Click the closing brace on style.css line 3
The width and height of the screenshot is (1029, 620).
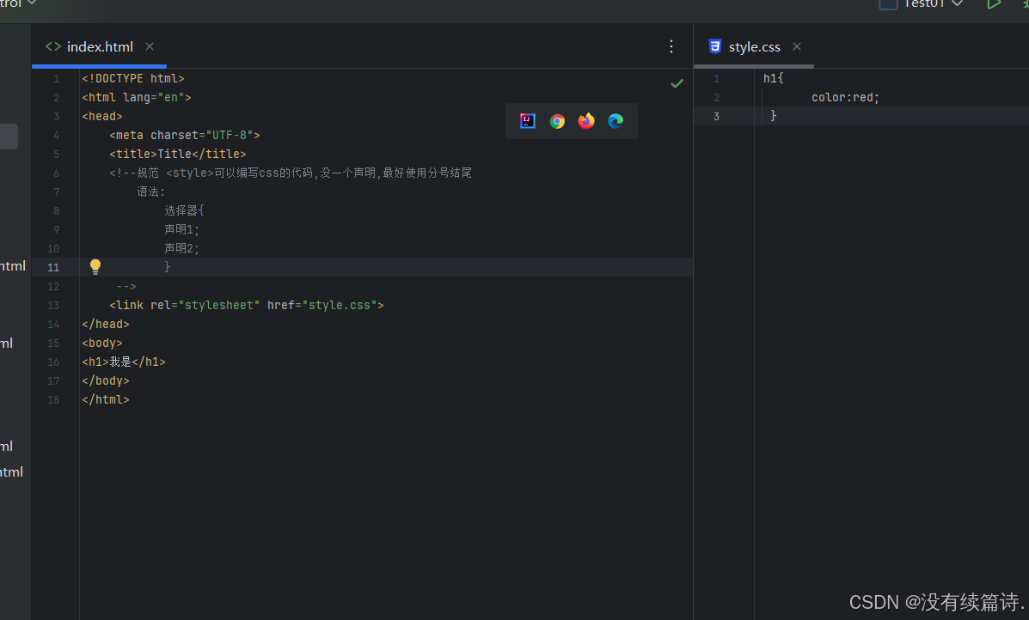pos(774,116)
